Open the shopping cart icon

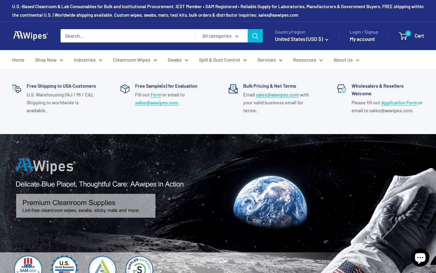click(403, 36)
